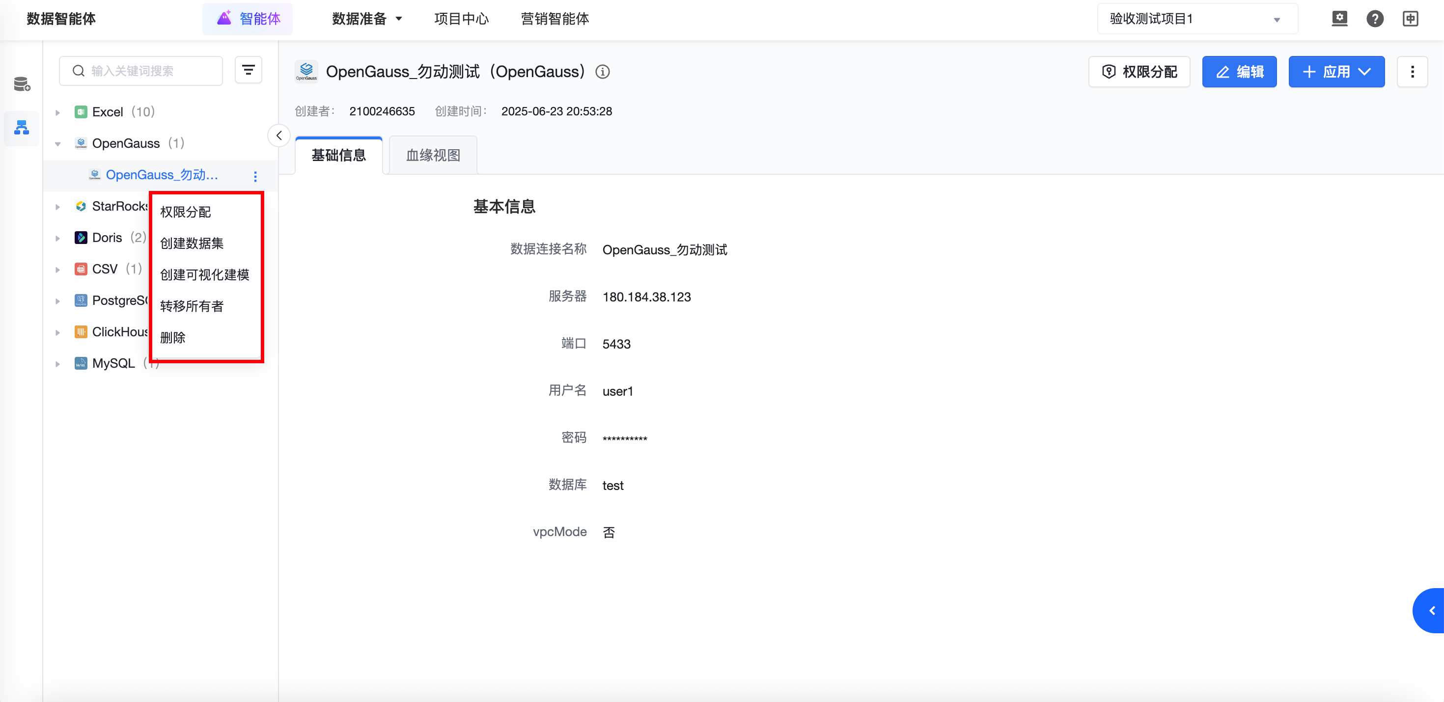Click the 权限分配 button in header
The height and width of the screenshot is (702, 1444).
click(x=1139, y=72)
